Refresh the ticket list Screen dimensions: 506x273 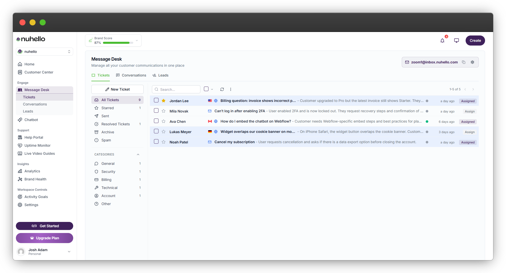pos(222,89)
